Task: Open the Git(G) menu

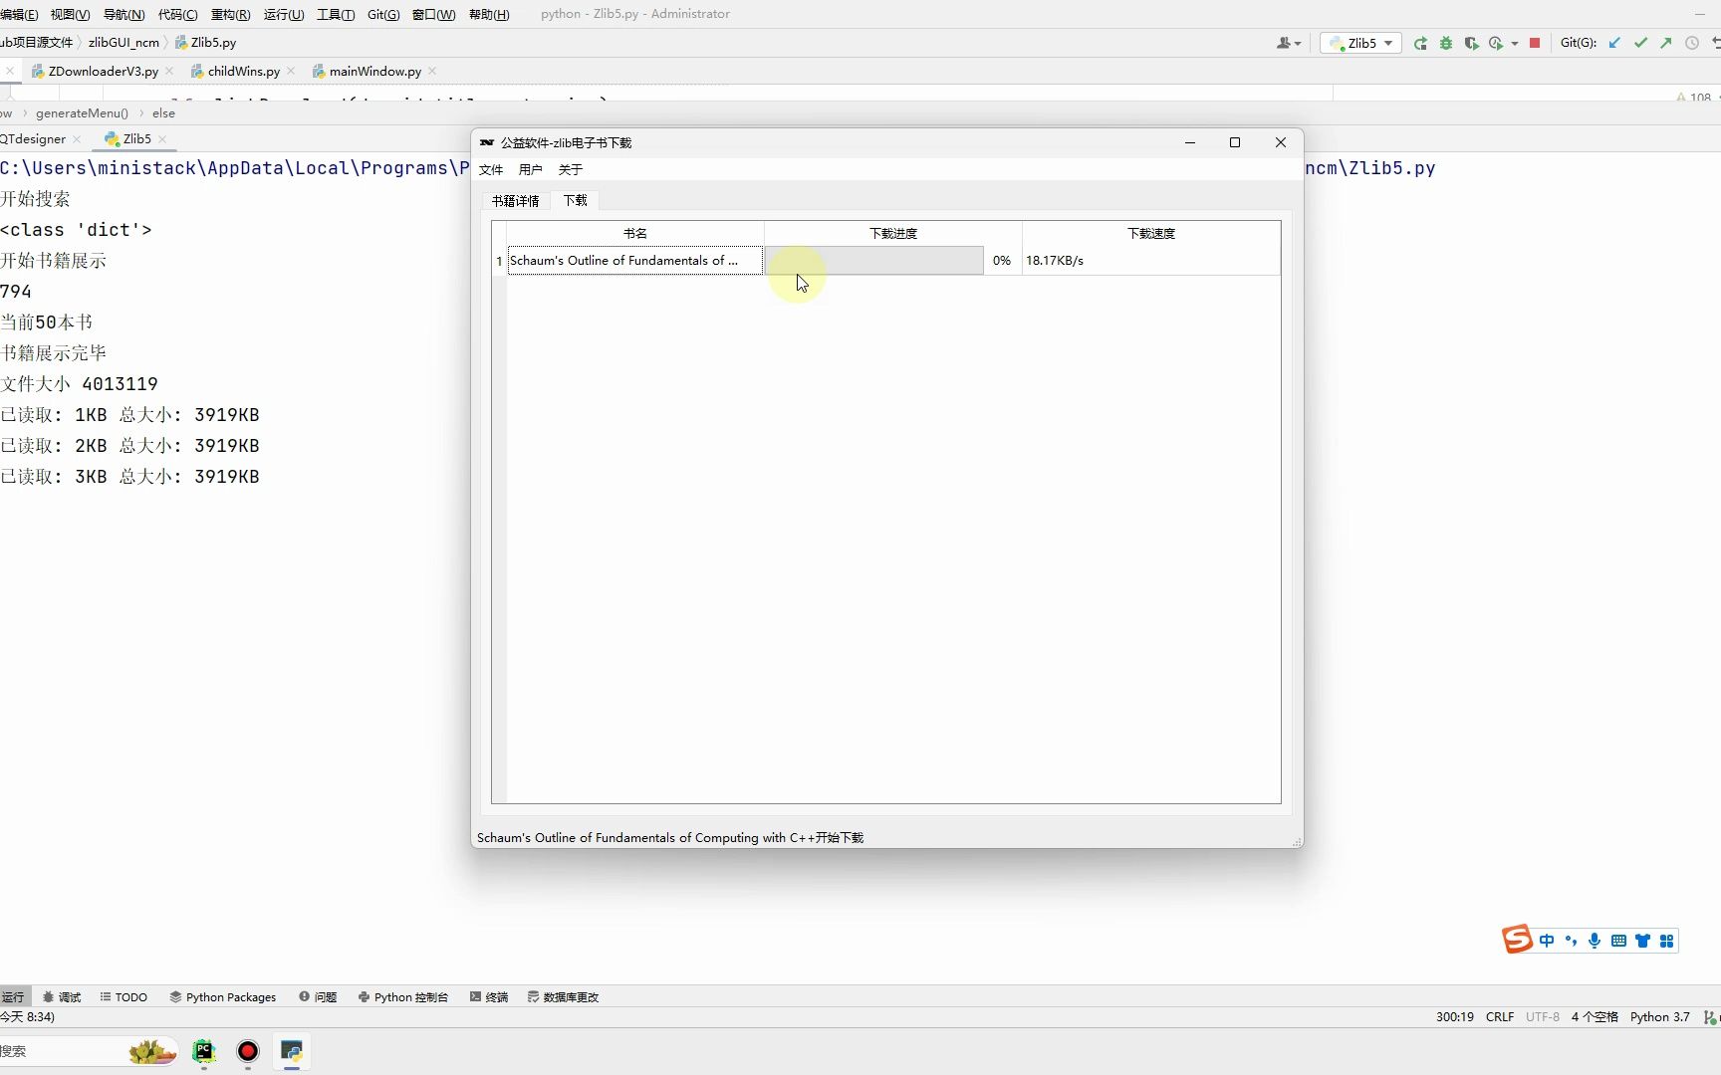Action: click(x=383, y=14)
